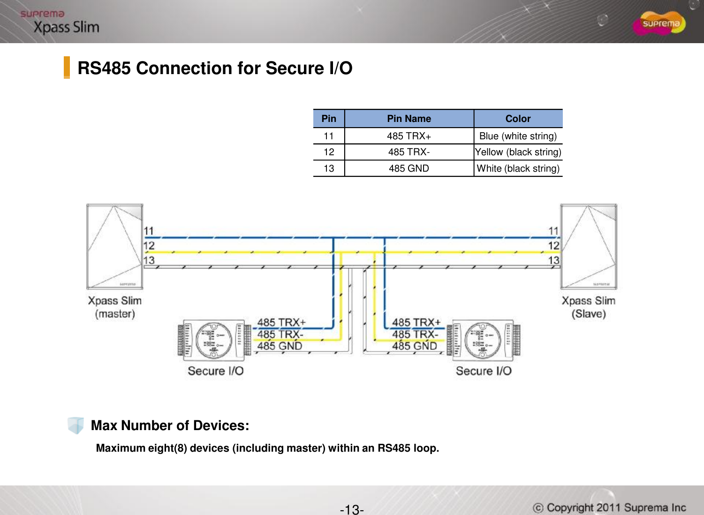The height and width of the screenshot is (515, 704).
Task: Click '485 GND' label of left Secure I/O
Action: pyautogui.click(x=280, y=346)
